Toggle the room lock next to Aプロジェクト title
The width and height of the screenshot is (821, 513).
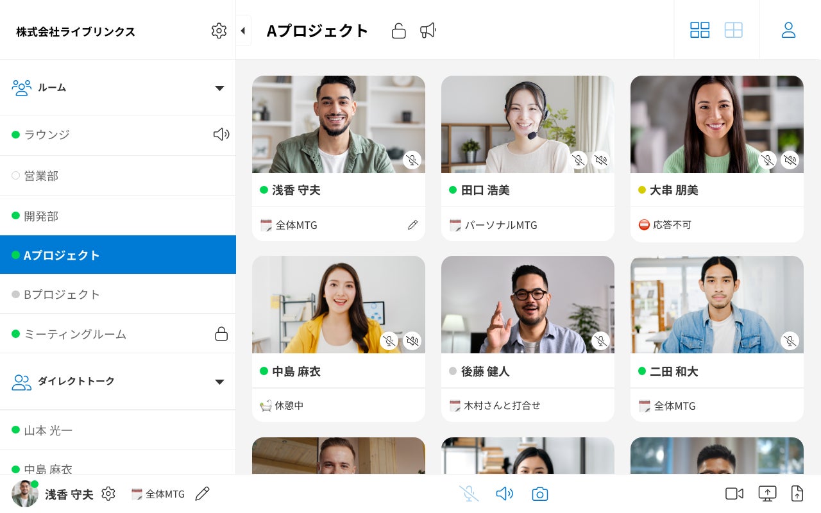[x=398, y=31]
